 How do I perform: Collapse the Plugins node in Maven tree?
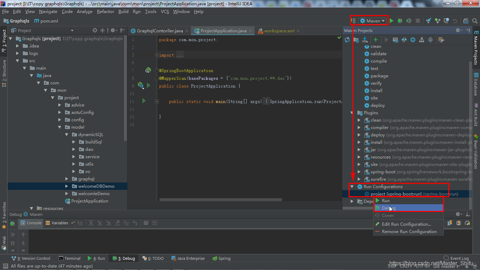pos(352,113)
